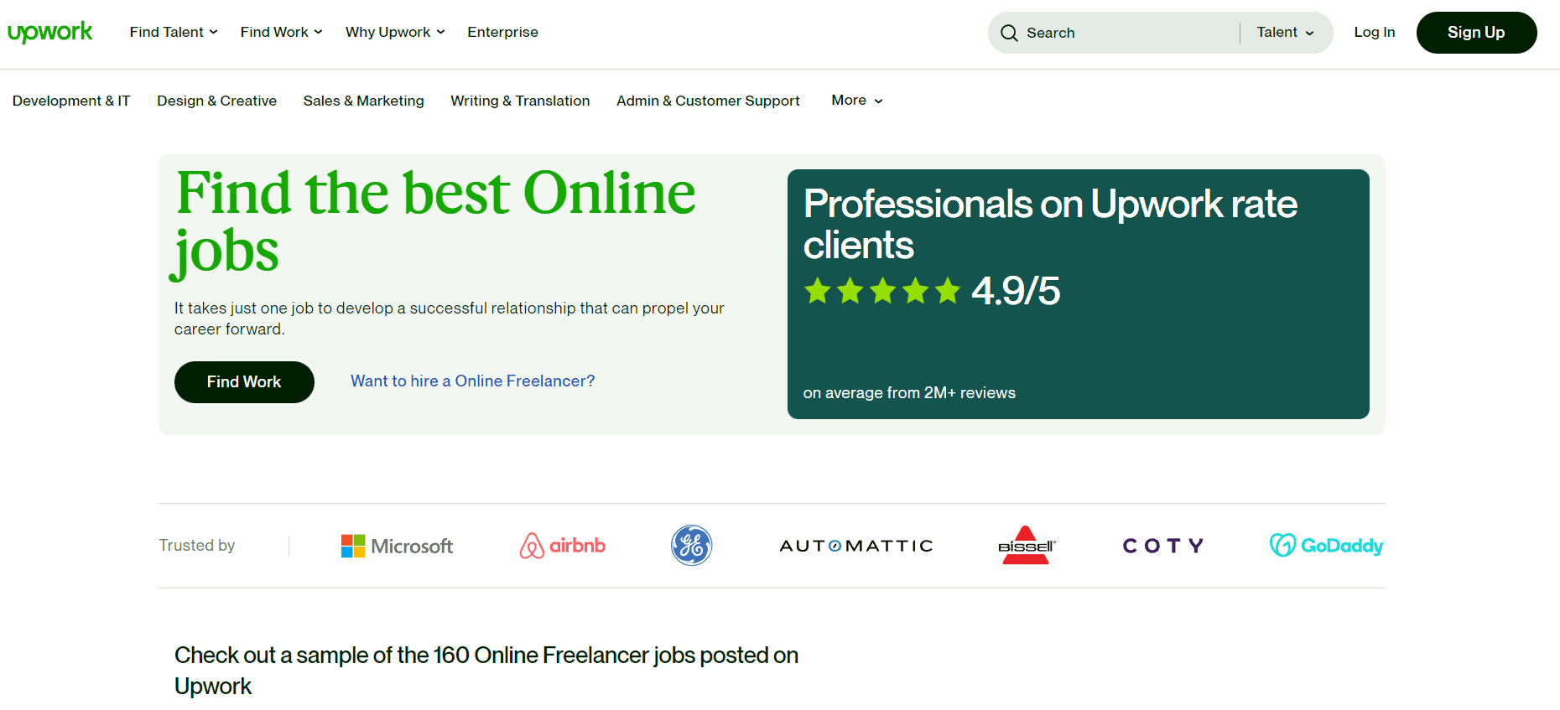
Task: Expand the Find Talent menu
Action: (x=174, y=32)
